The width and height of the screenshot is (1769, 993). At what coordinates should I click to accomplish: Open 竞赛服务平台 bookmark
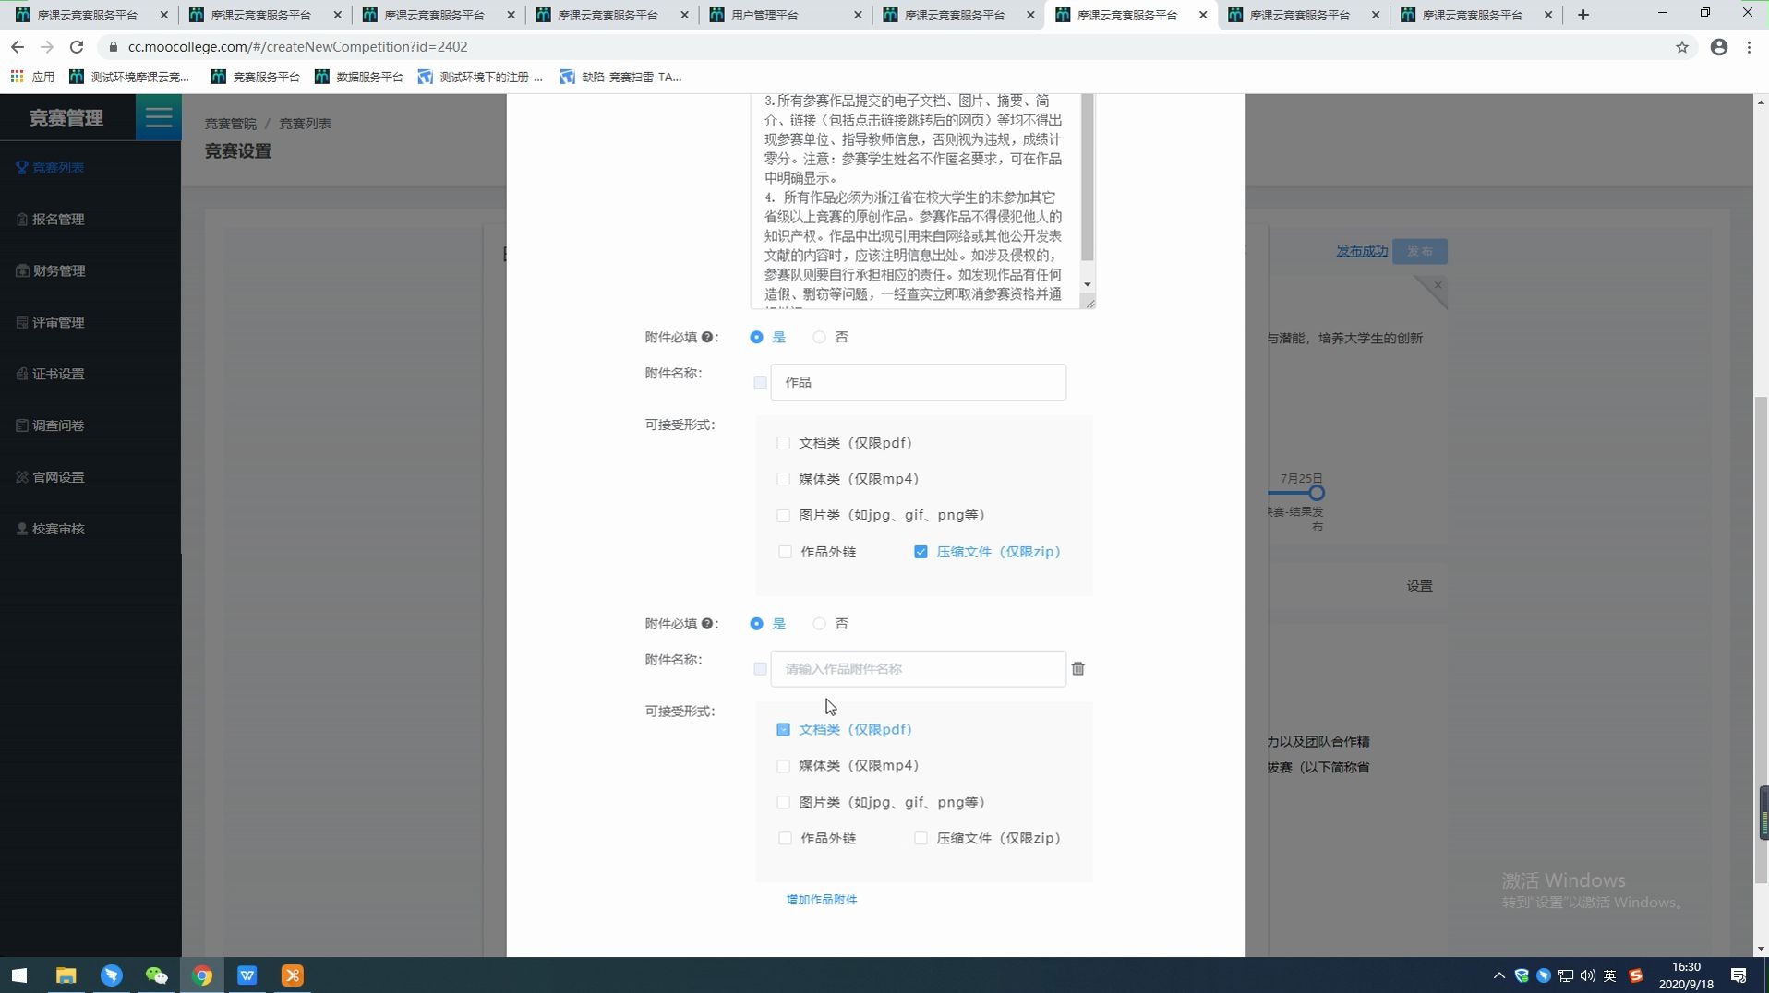[x=256, y=77]
